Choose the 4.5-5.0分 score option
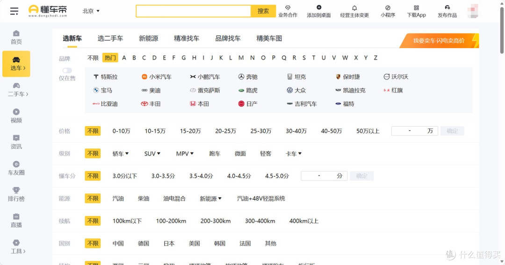Screen dimensions: 505x265 coord(277,176)
